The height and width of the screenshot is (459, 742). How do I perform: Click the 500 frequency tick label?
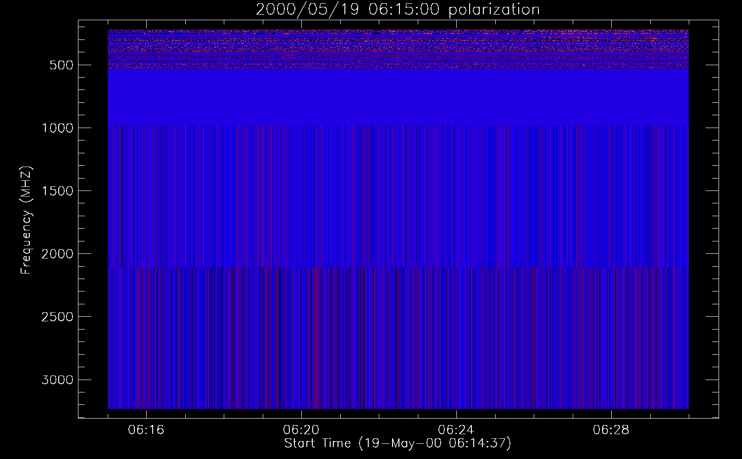coord(61,65)
